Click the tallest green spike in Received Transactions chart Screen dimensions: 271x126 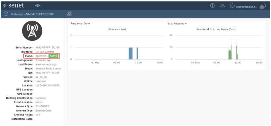pos(232,49)
